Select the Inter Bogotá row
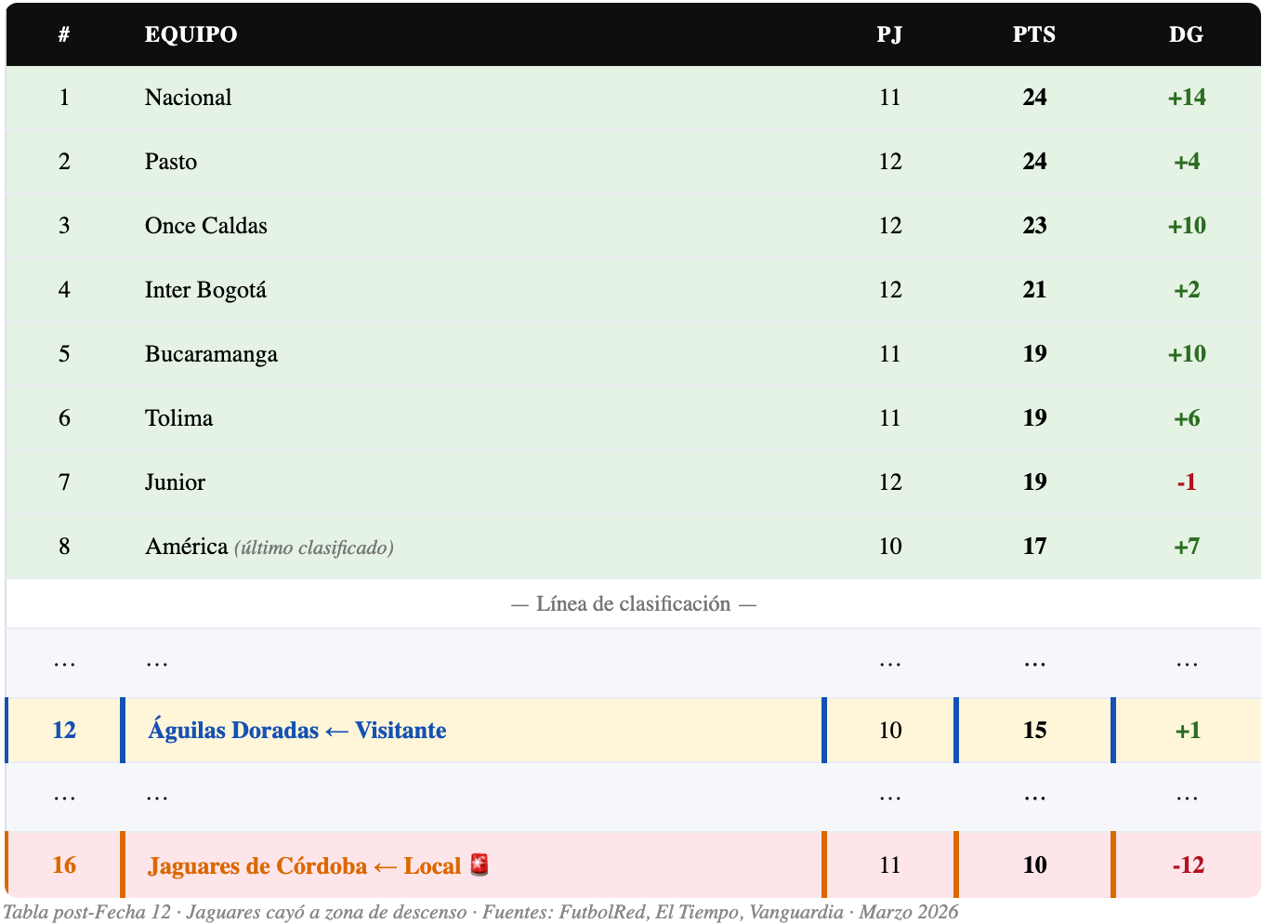This screenshot has width=1275, height=924. 634,290
